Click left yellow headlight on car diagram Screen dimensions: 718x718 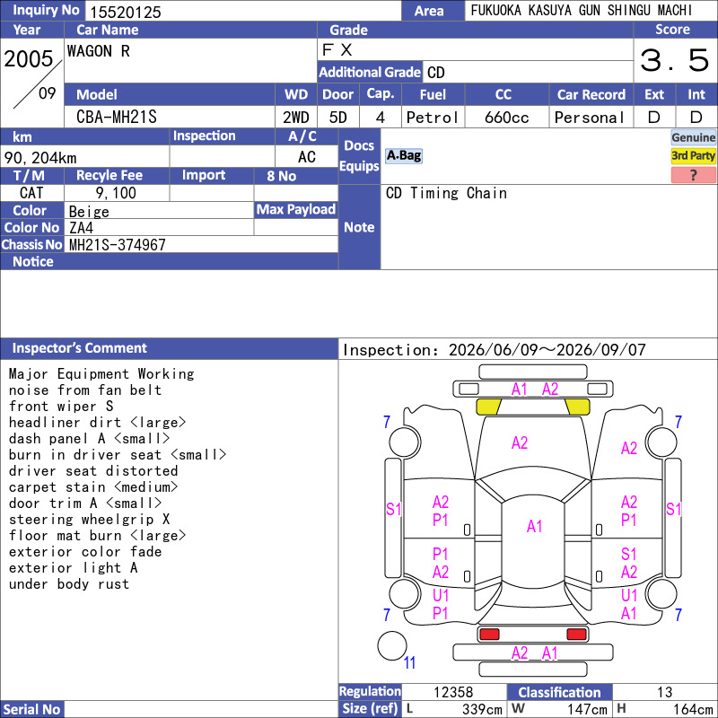(488, 407)
